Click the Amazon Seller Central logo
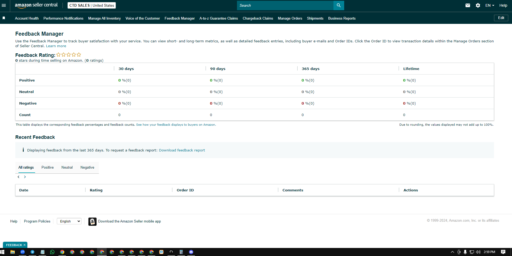Screen dimensions: 512x256 [36, 5]
